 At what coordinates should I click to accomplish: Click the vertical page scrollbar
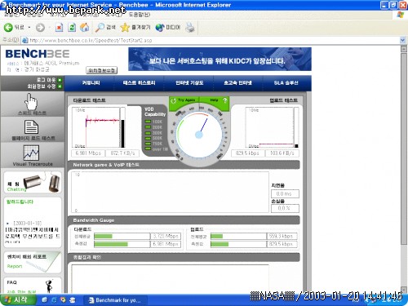point(404,149)
